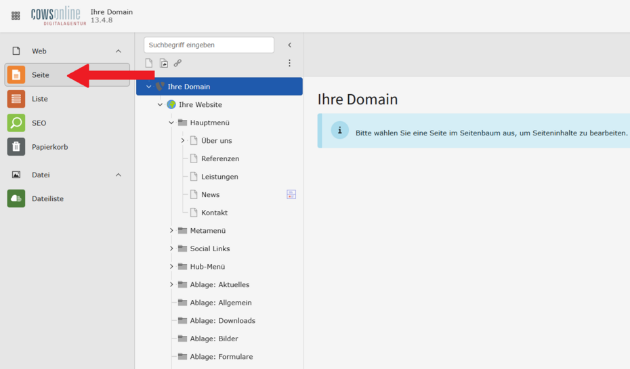Open the Papierkorb trash icon
The width and height of the screenshot is (630, 369).
[16, 147]
